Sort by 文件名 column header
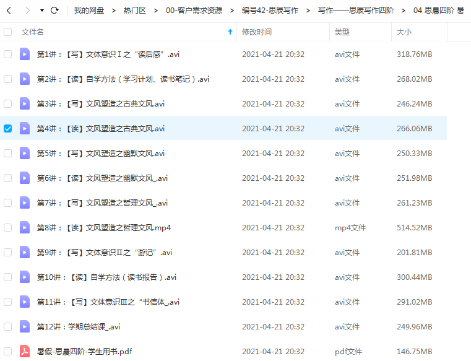 pos(32,32)
